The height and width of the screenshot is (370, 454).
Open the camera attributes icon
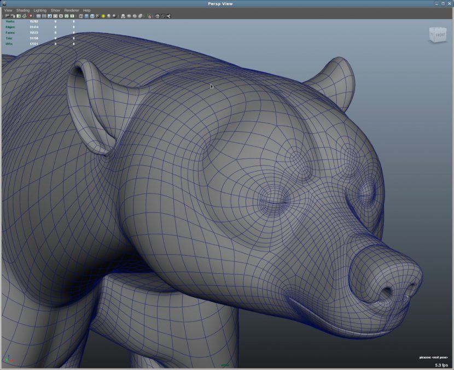click(x=11, y=17)
